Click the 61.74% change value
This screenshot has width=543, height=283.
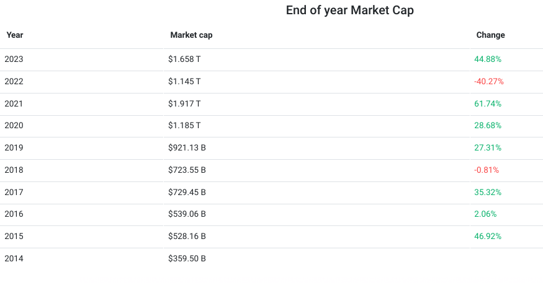point(488,103)
